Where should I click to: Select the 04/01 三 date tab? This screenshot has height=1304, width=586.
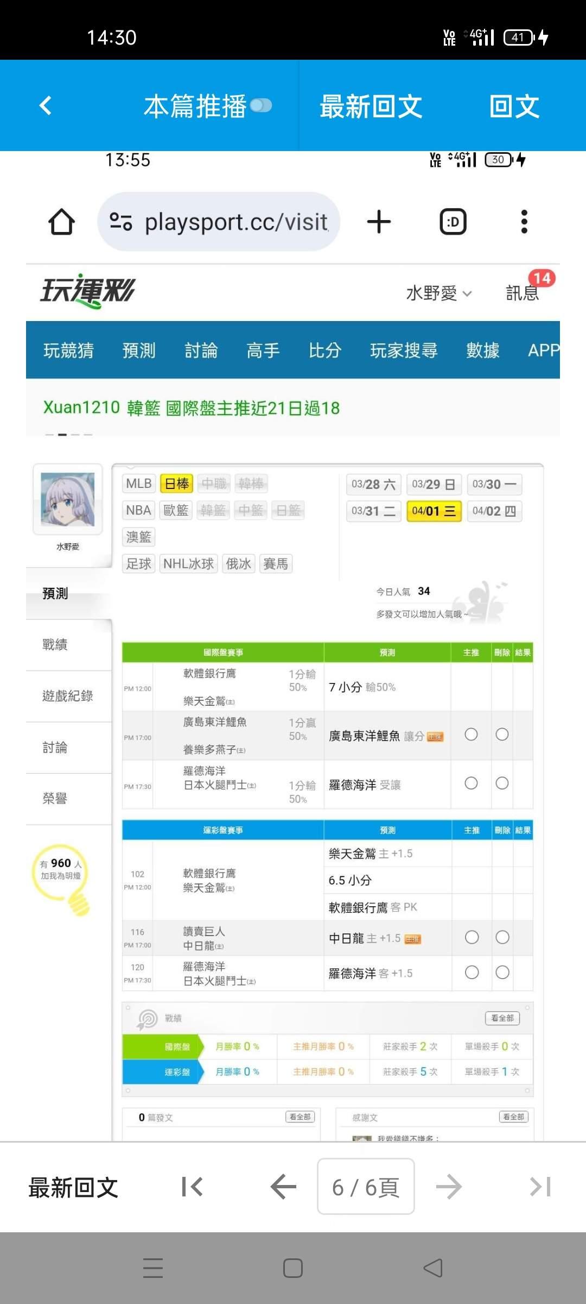coord(434,511)
